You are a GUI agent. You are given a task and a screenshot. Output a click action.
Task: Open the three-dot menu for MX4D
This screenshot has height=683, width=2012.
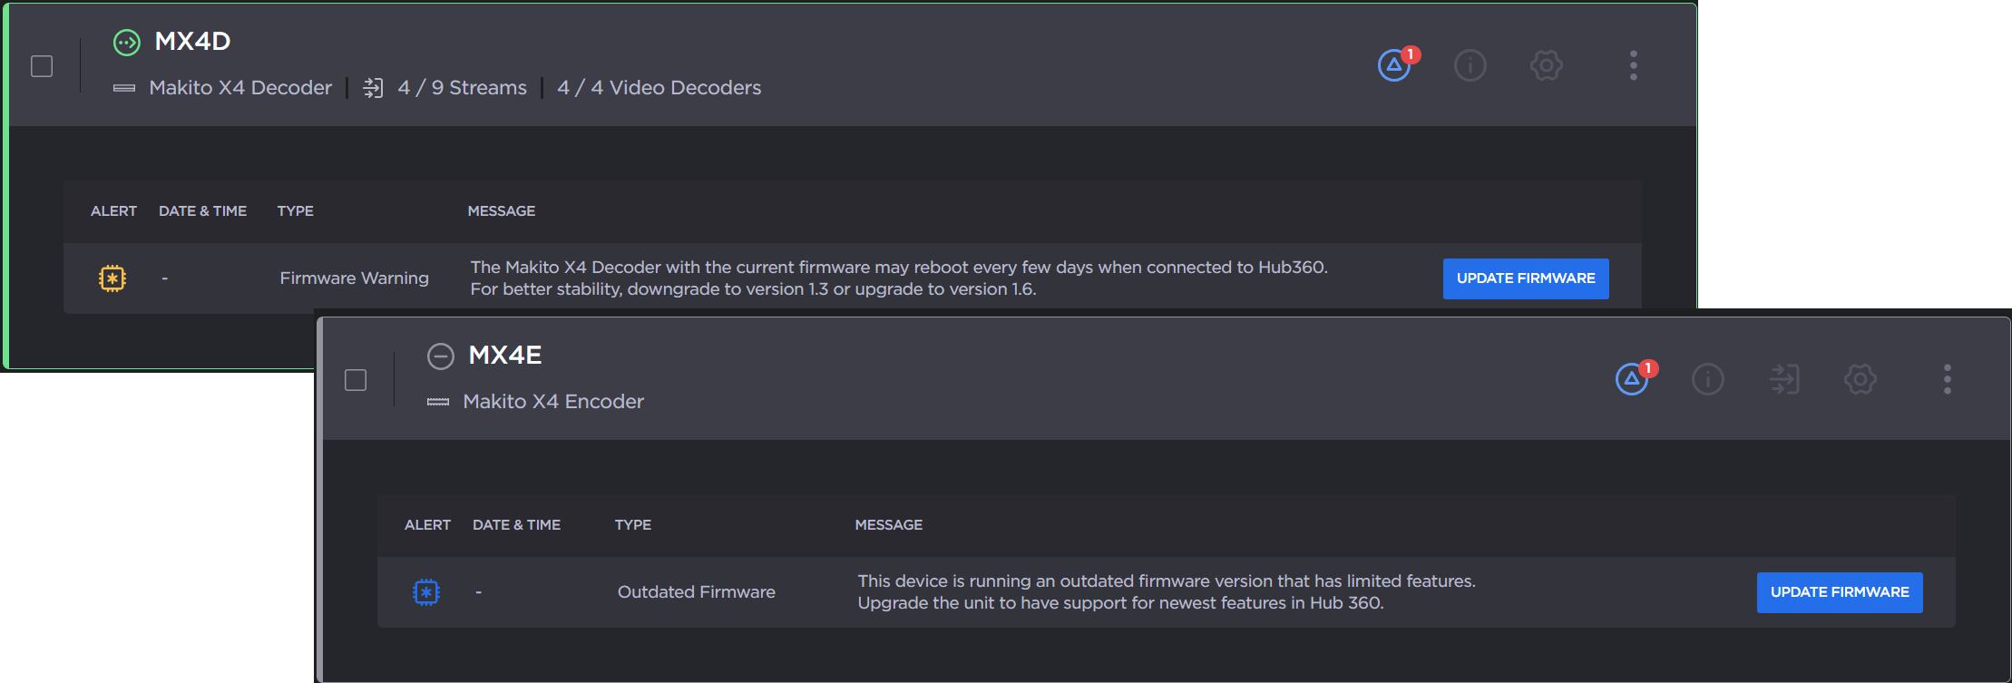[1632, 65]
